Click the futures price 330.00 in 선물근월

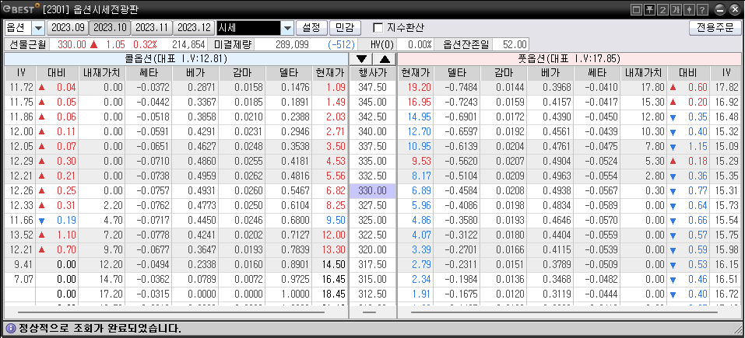(72, 44)
